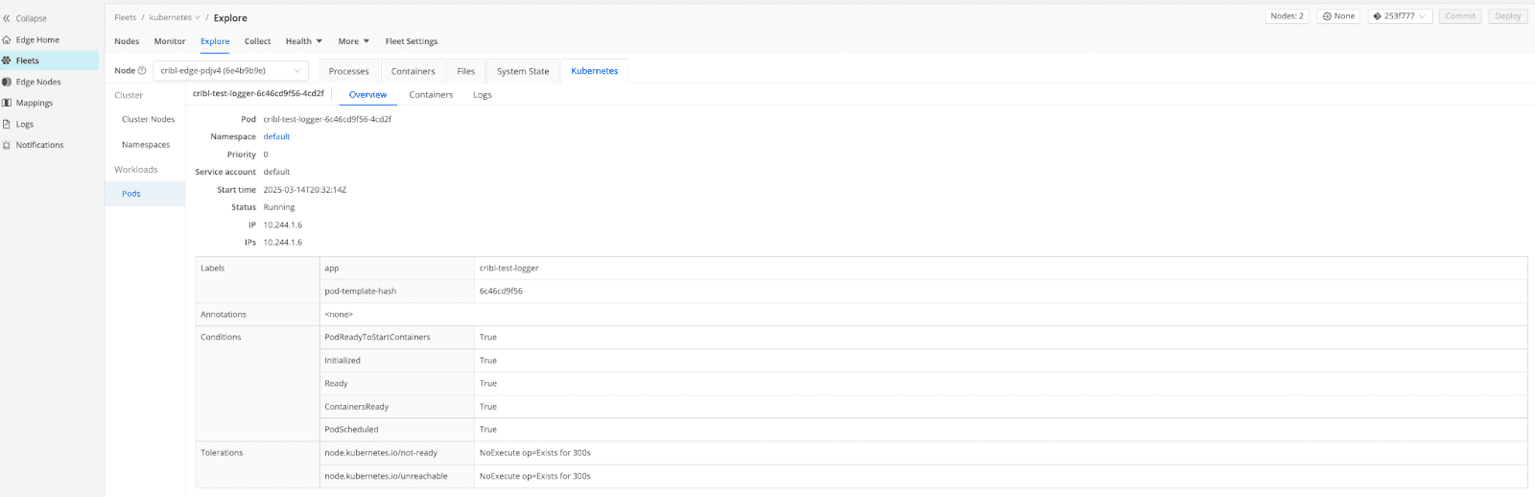Click the Mappings icon in sidebar
Viewport: 1535px width, 498px height.
(x=7, y=103)
